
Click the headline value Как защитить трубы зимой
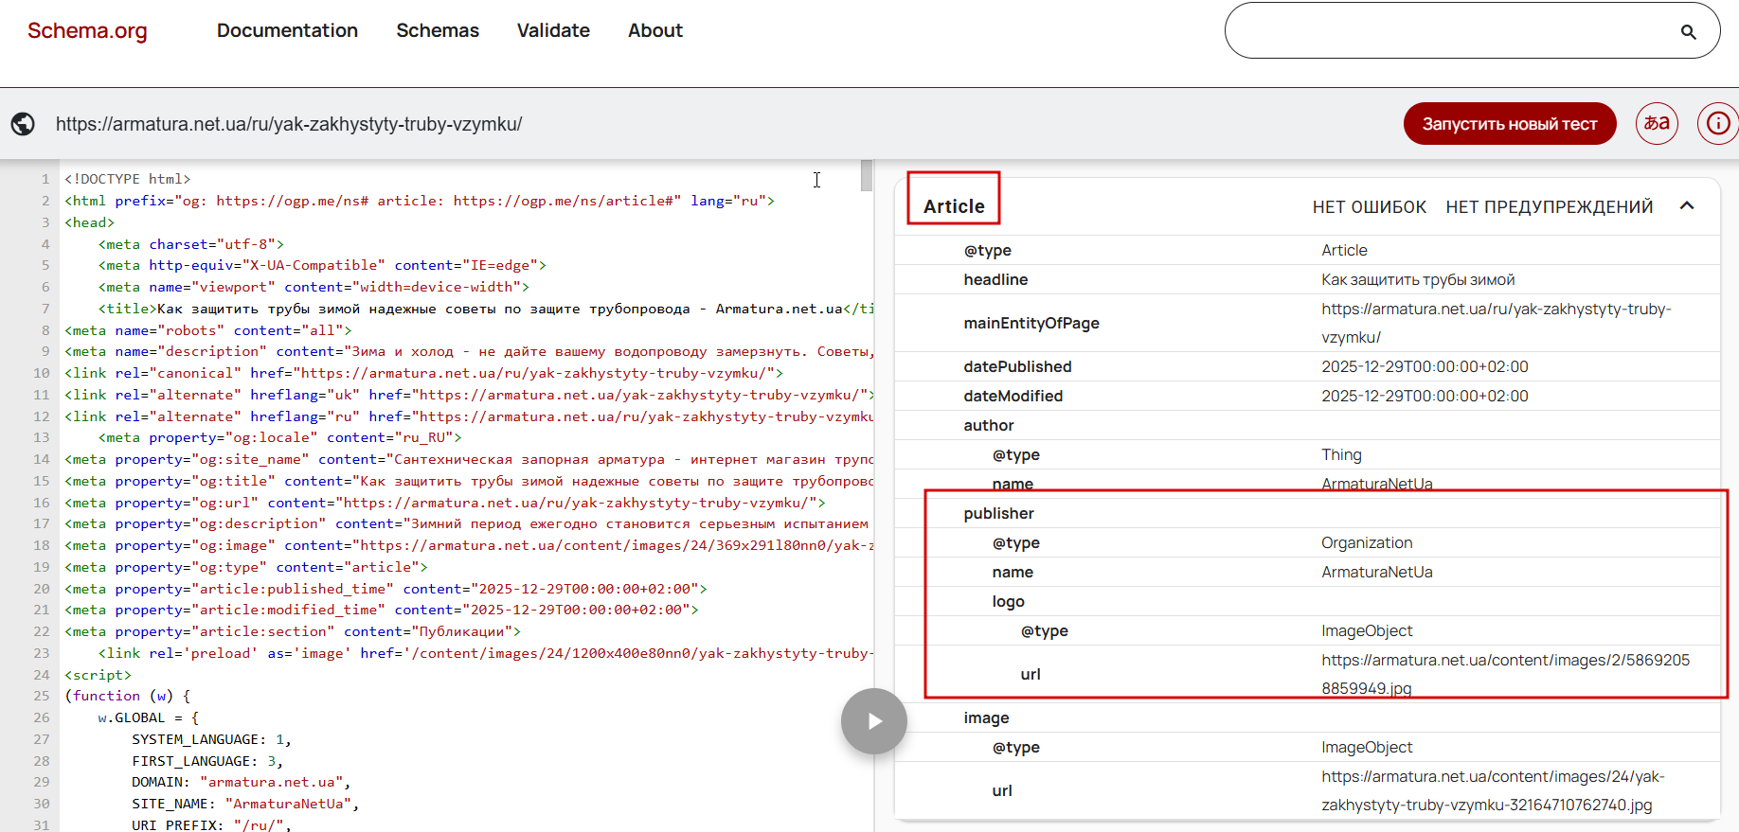[x=1418, y=279]
